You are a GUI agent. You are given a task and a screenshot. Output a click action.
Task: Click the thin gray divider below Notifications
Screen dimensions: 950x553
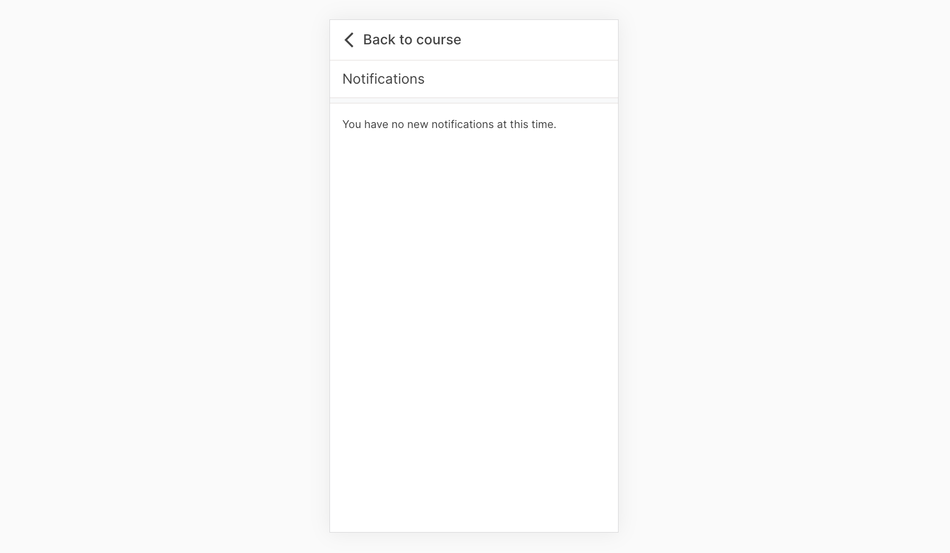pos(474,101)
